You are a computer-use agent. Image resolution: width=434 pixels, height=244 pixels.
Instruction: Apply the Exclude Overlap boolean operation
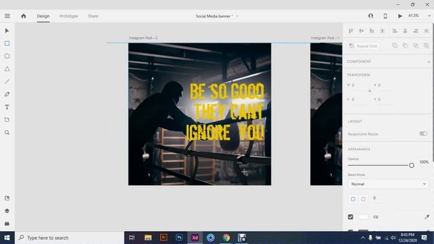tap(427, 45)
